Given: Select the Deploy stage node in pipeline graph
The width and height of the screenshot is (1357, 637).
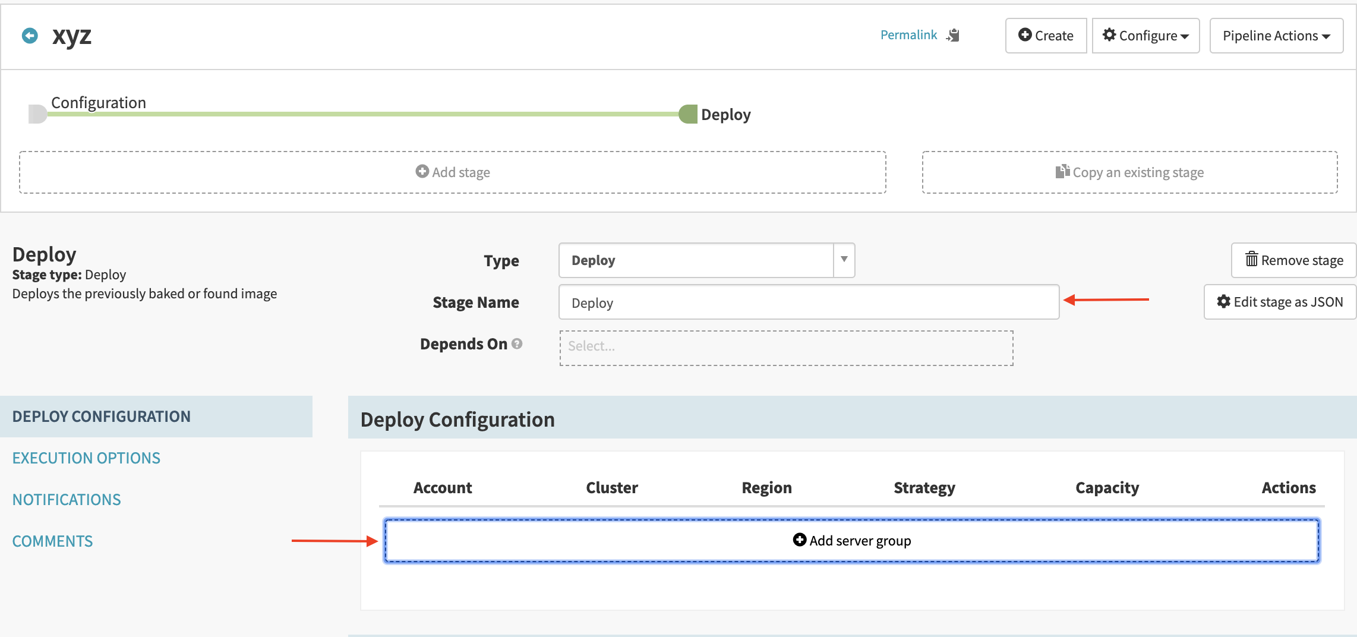Looking at the screenshot, I should tap(688, 114).
